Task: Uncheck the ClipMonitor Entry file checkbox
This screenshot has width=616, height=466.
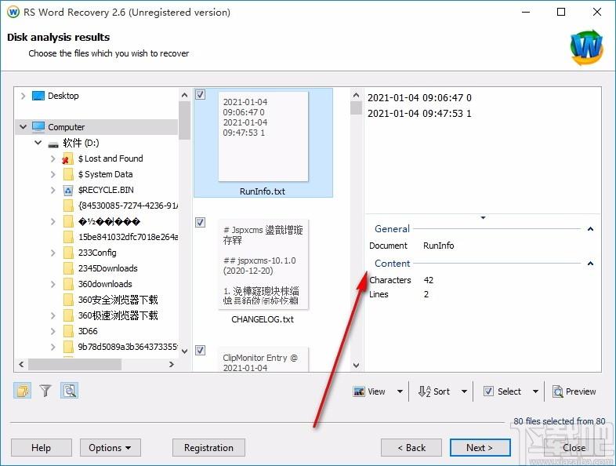Action: point(201,350)
